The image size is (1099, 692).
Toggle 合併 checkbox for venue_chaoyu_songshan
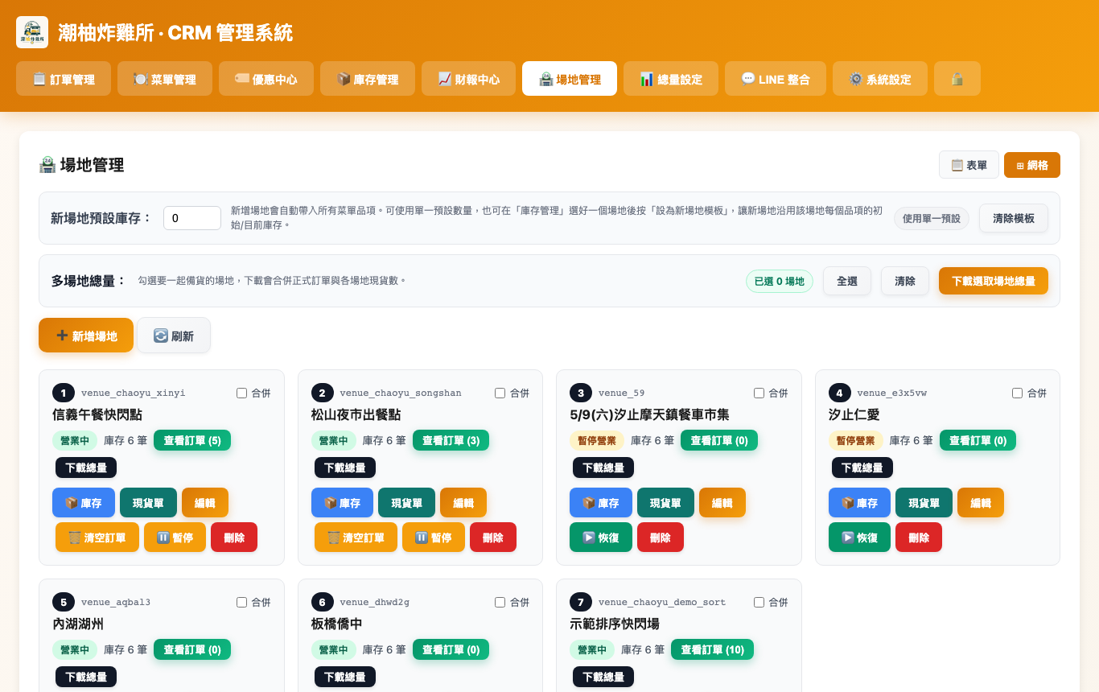tap(500, 393)
